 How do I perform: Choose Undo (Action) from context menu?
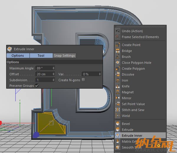140,31
